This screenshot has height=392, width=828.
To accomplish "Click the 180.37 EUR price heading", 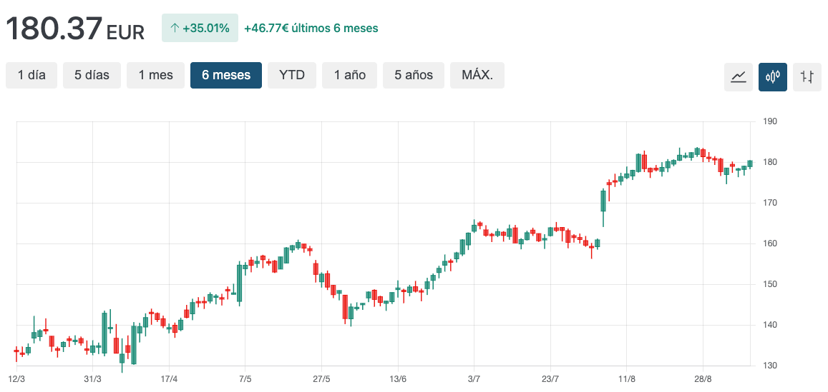I will (75, 29).
